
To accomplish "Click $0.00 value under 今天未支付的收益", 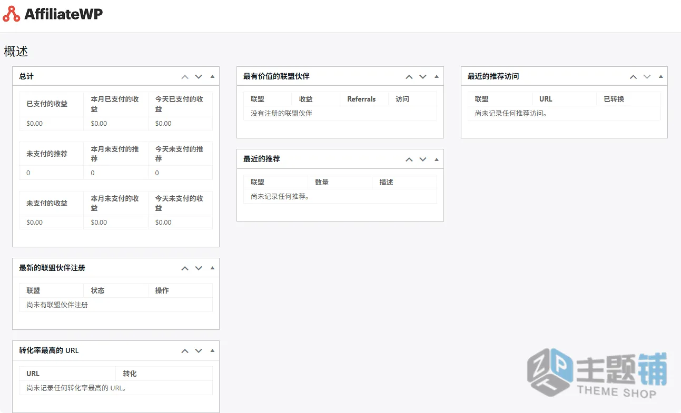I will click(163, 222).
